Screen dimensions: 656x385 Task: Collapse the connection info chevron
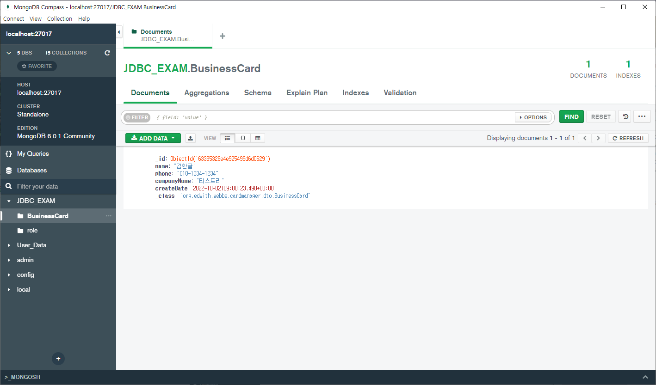click(x=9, y=53)
